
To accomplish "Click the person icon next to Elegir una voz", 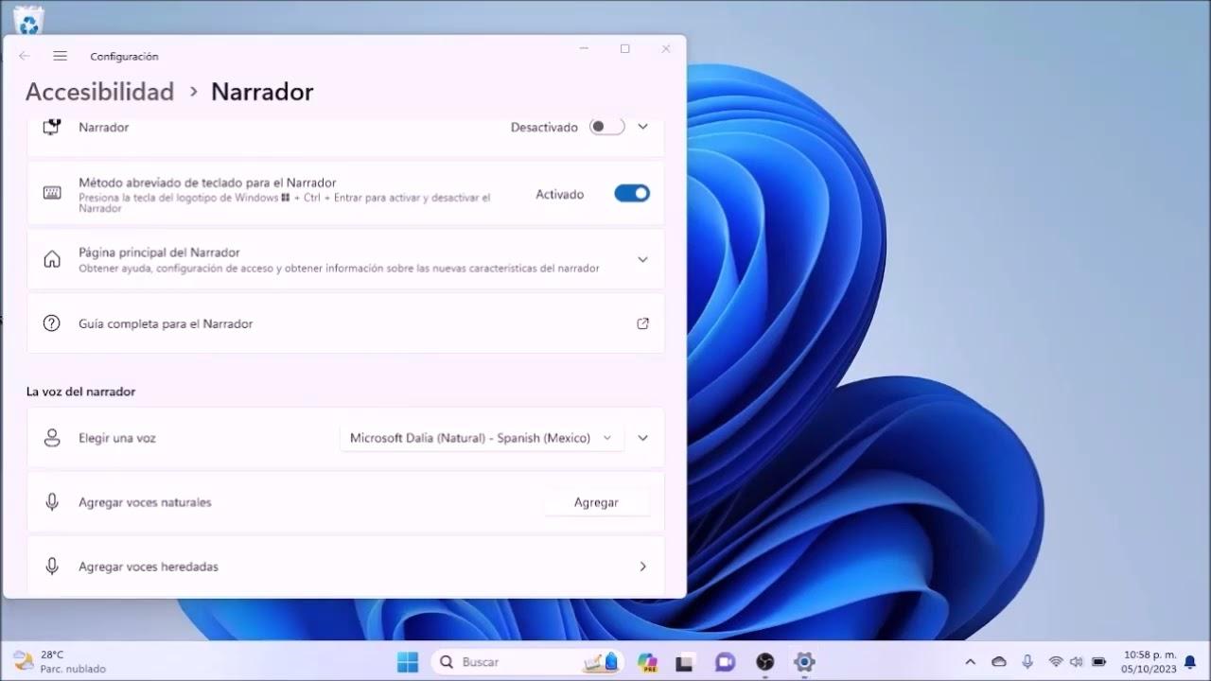I will tap(52, 438).
